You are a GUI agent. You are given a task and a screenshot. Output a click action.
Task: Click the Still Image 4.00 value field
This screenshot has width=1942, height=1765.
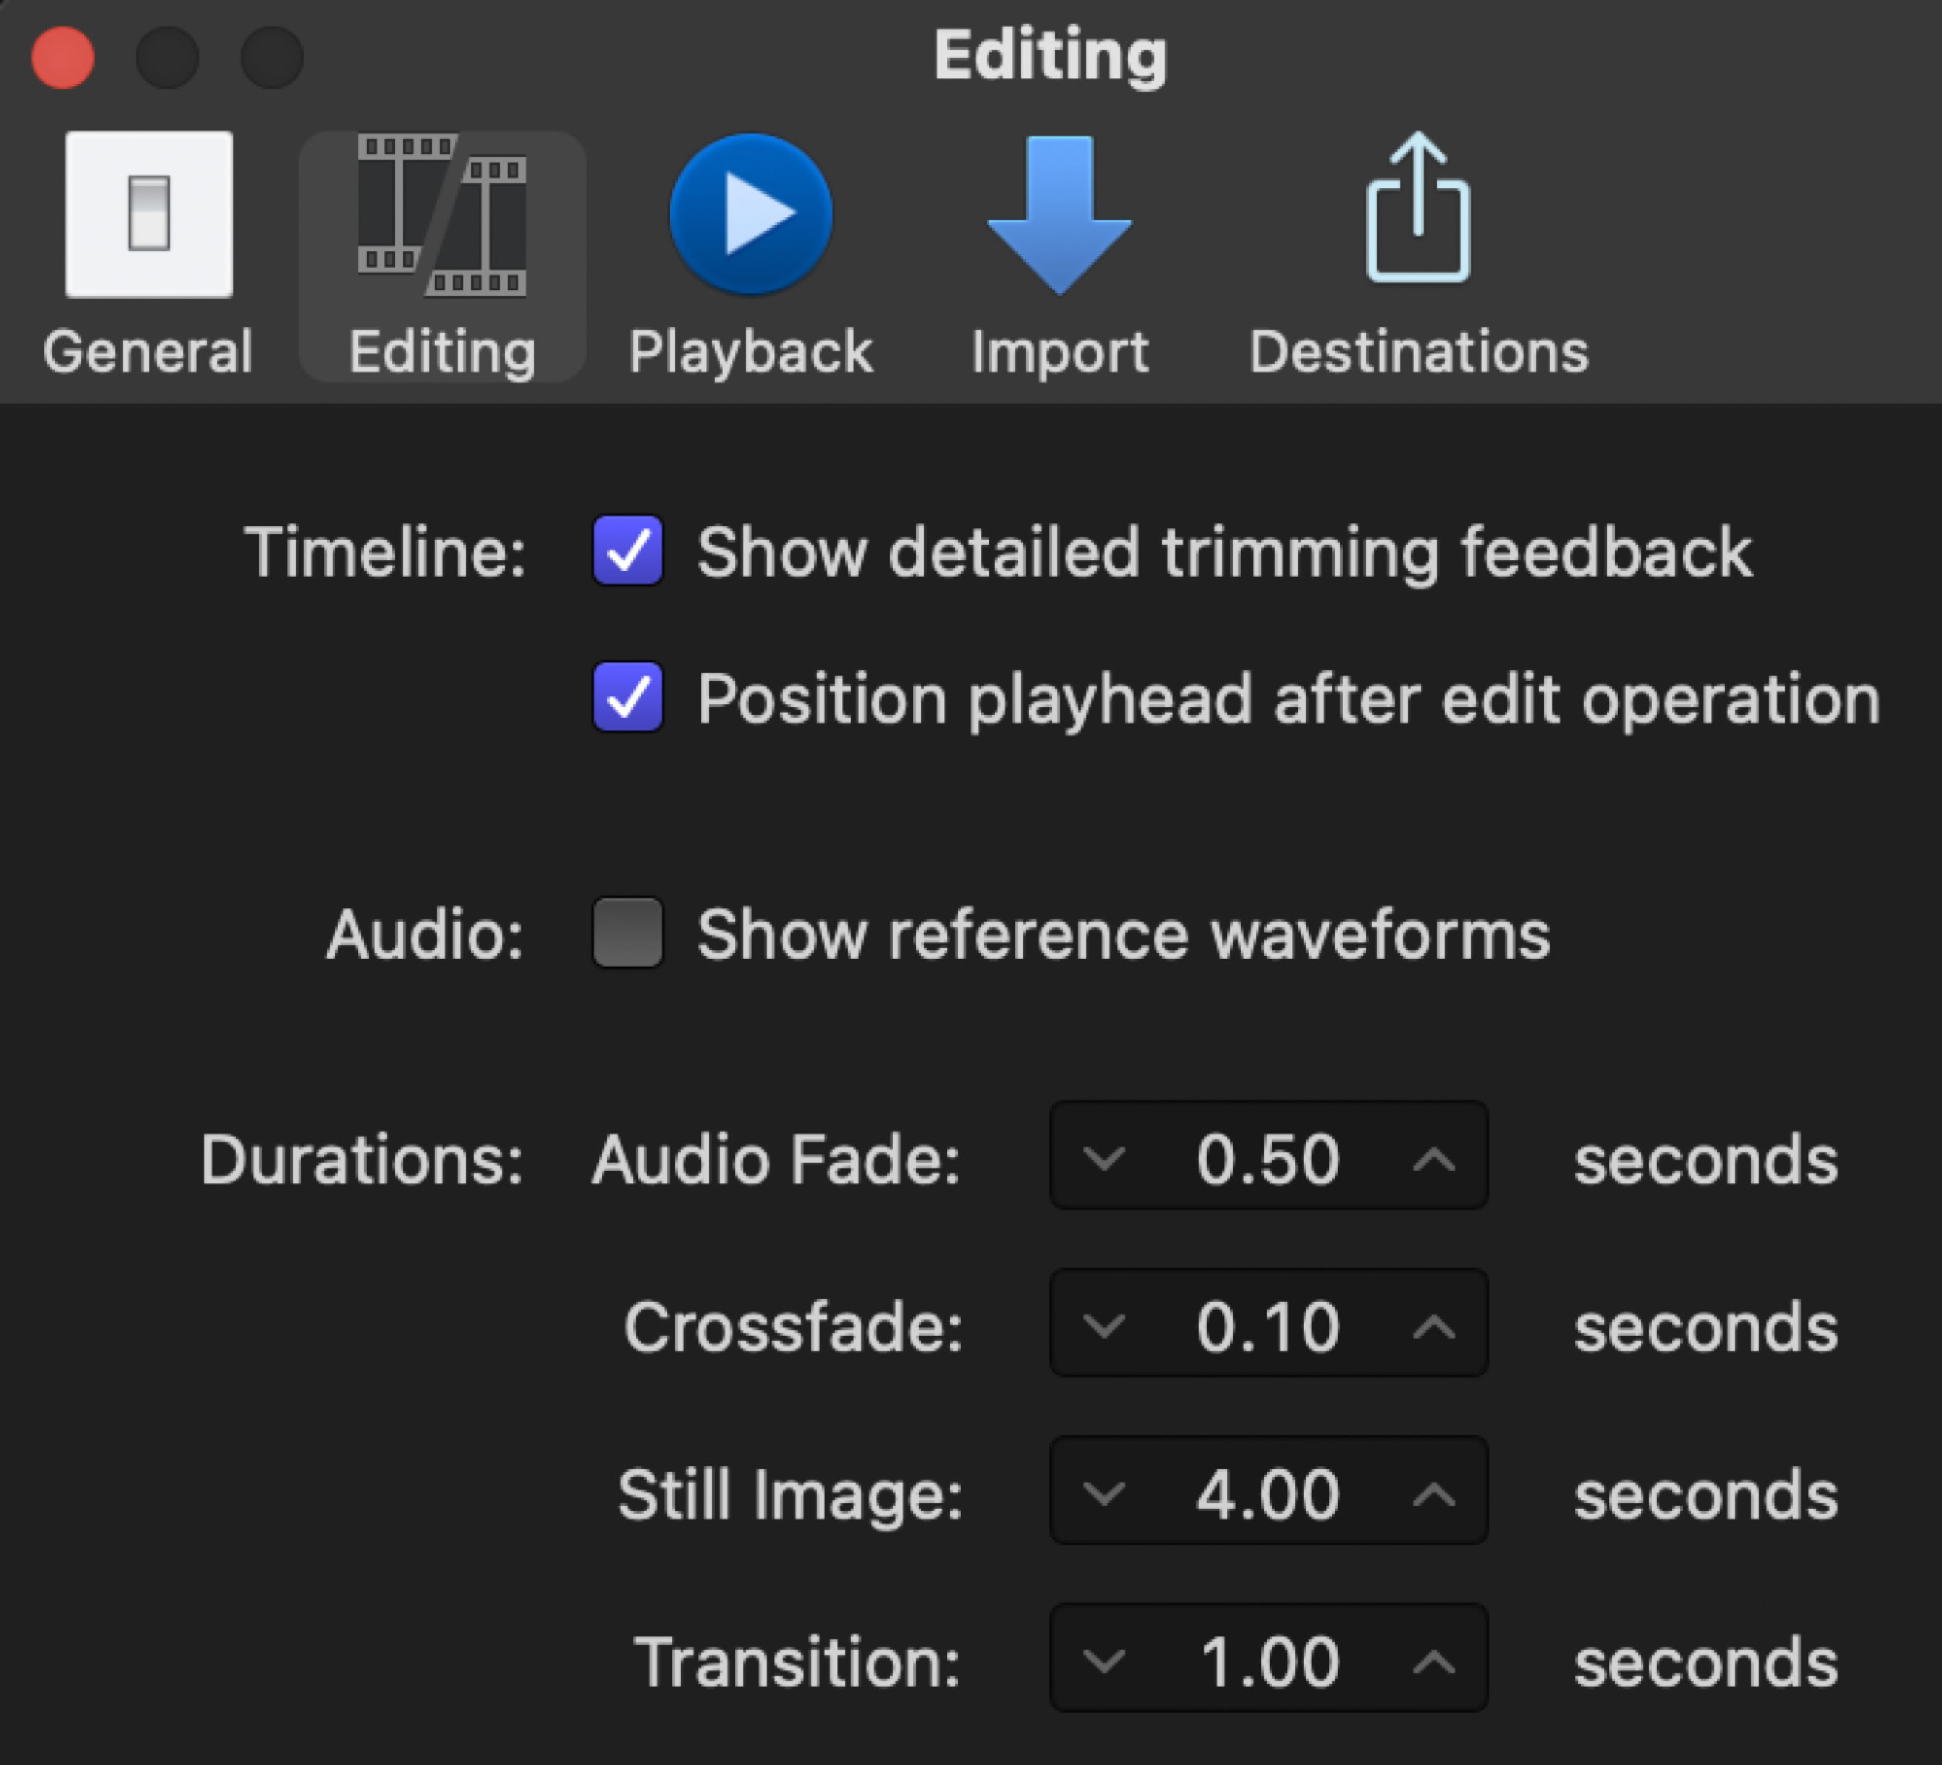[x=1268, y=1493]
